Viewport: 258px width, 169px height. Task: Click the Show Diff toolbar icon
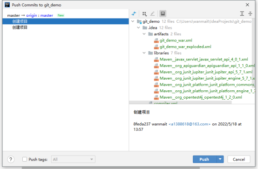(x=134, y=14)
